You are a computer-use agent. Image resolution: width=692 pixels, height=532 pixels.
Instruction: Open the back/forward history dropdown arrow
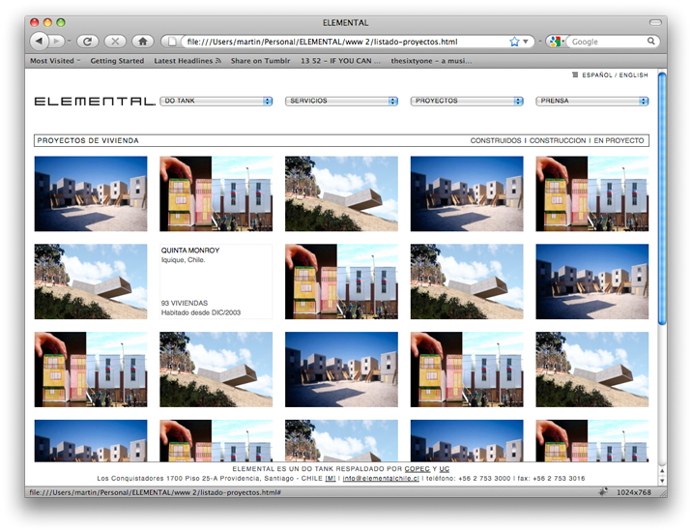tap(70, 42)
